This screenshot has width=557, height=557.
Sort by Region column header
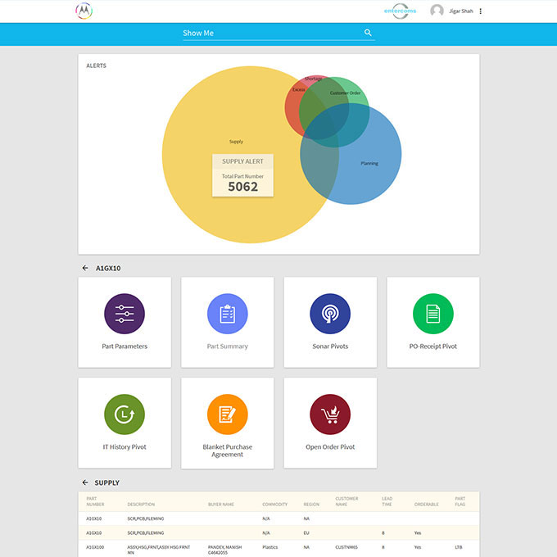tap(311, 504)
